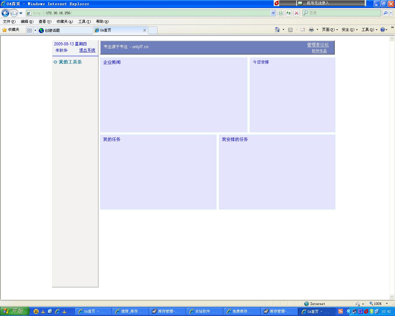Click the 退出系统 logout link

pyautogui.click(x=87, y=50)
